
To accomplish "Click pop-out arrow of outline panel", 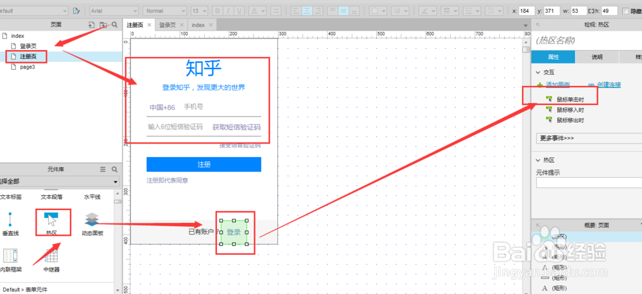I will tap(538, 225).
